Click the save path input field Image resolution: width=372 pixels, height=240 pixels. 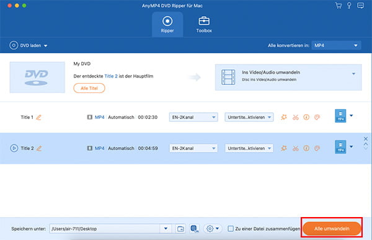105,229
